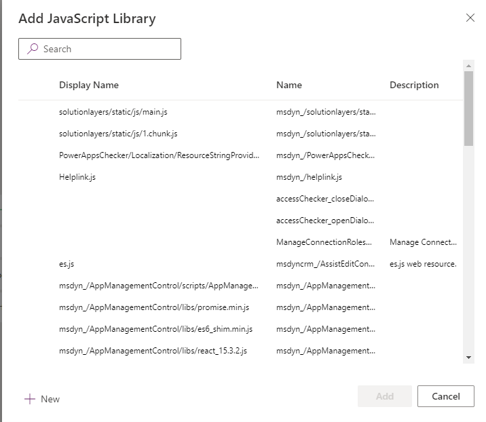486x422 pixels.
Task: Create a New library
Action: click(42, 399)
